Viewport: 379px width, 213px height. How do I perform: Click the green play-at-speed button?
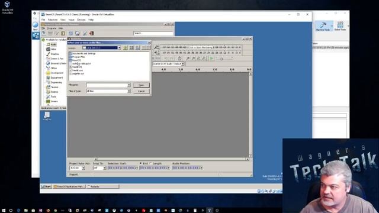[212, 58]
